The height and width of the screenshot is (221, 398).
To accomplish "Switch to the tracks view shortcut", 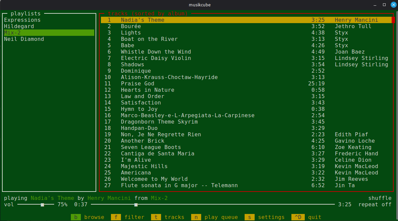I will coord(168,217).
